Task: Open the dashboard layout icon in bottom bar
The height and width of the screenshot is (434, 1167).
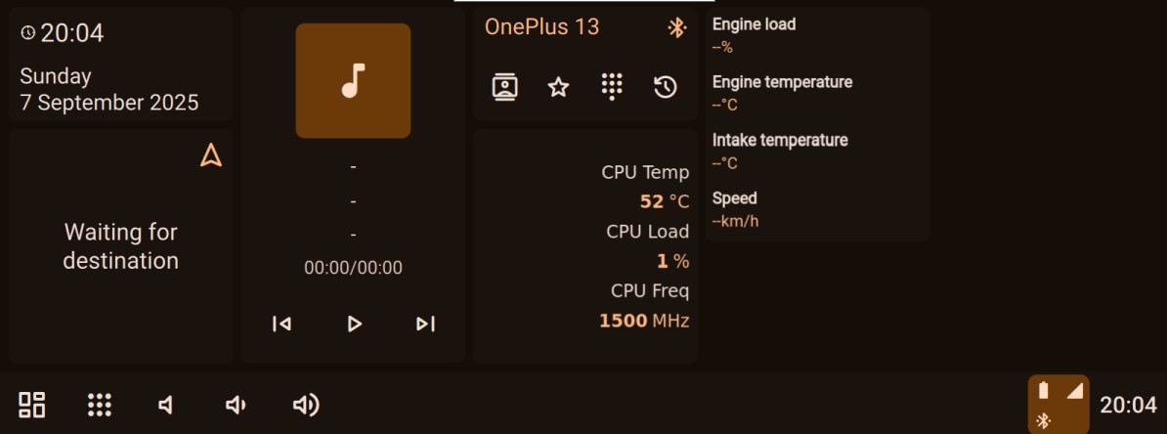Action: click(32, 405)
